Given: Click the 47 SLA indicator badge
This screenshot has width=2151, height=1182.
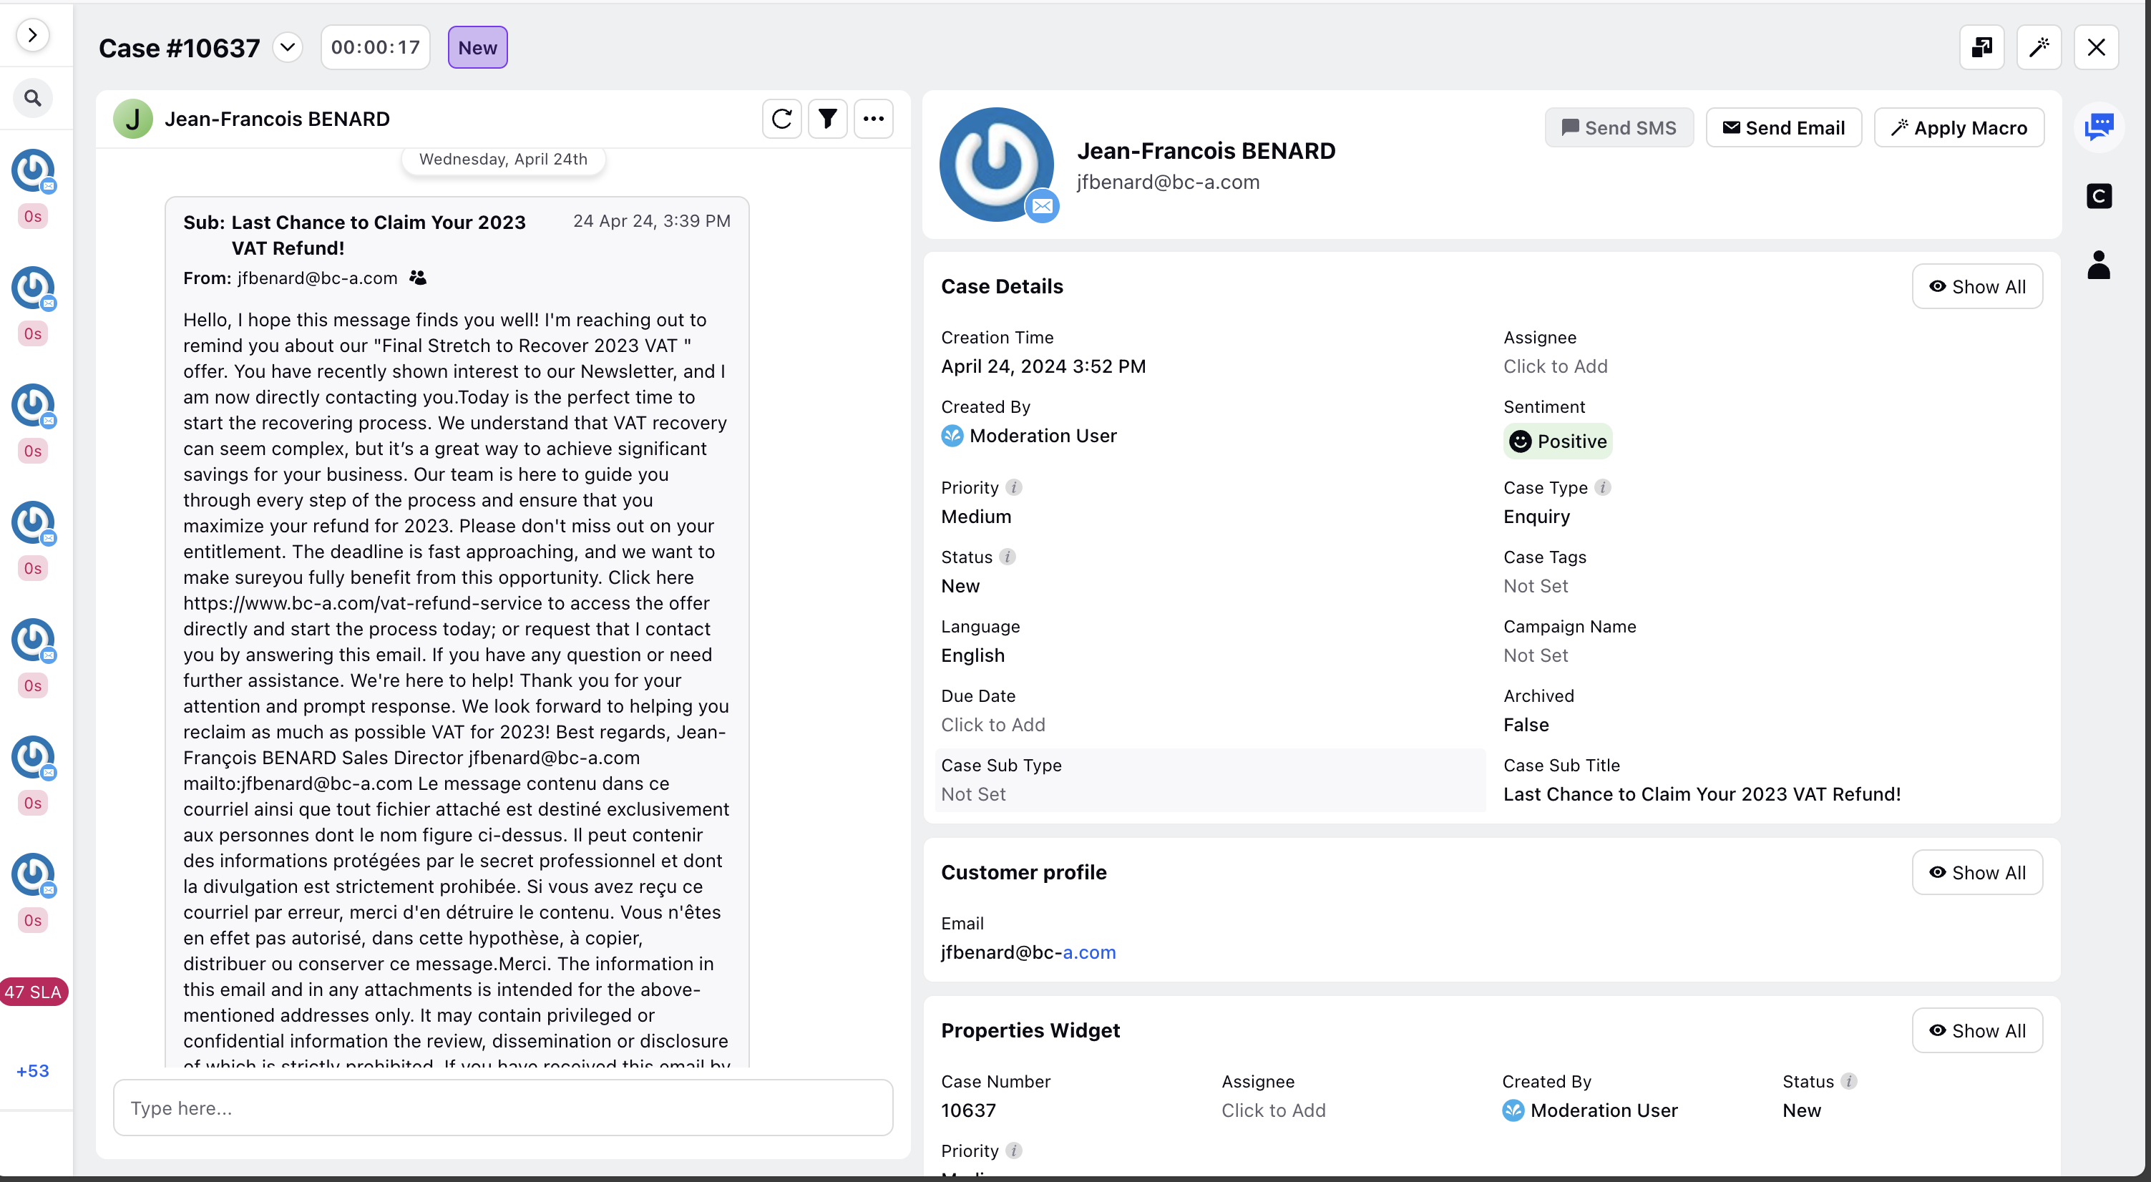Looking at the screenshot, I should pyautogui.click(x=32, y=991).
